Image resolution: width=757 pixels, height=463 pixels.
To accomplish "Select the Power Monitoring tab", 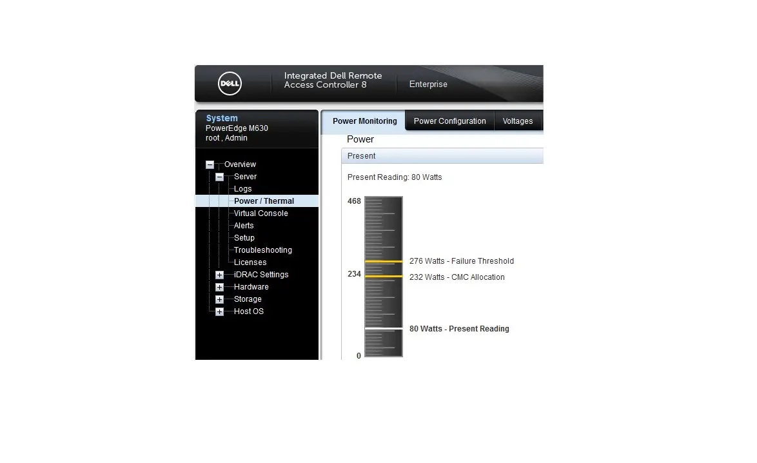I will point(364,121).
